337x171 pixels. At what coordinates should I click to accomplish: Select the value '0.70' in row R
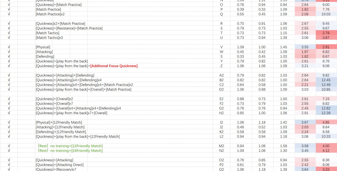[240, 23]
